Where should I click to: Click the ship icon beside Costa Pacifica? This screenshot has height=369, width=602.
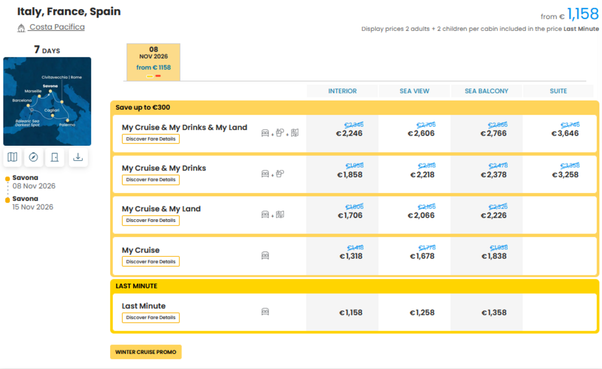(x=21, y=28)
